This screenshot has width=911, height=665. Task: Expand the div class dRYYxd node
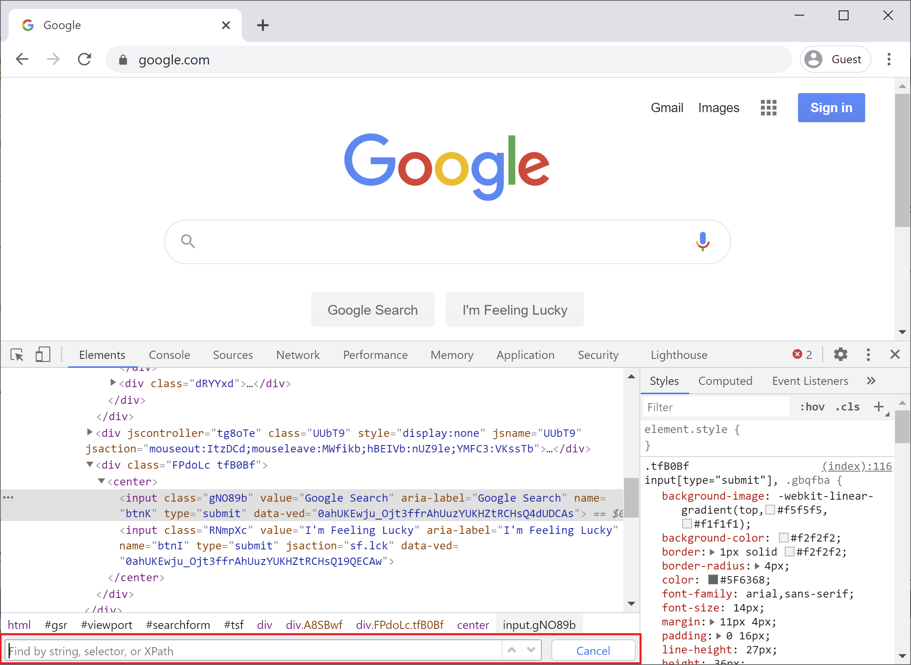click(x=113, y=383)
